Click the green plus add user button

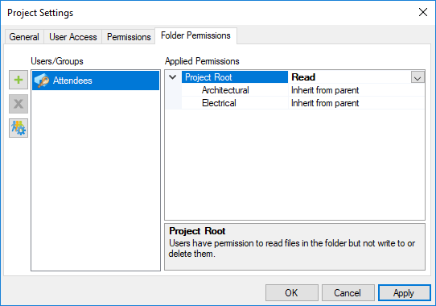click(19, 80)
